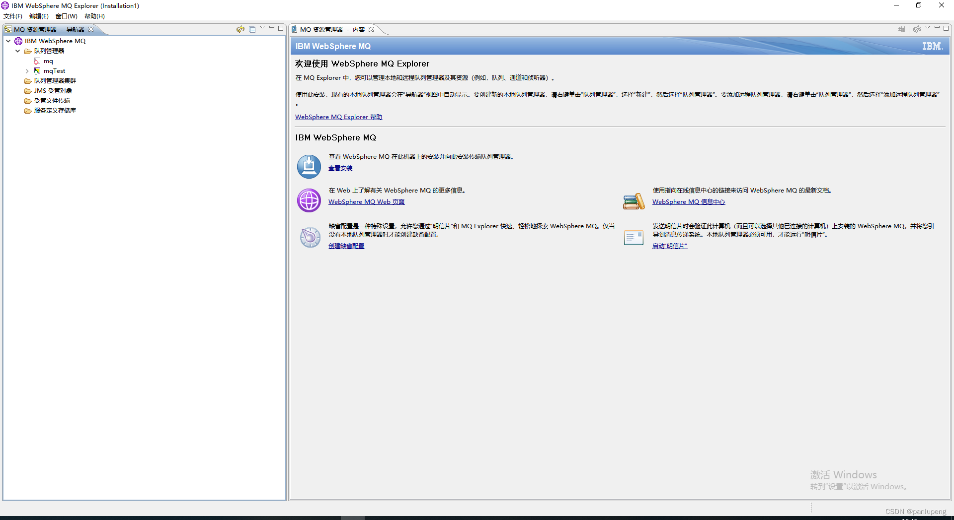Minimize the content panel

coord(937,27)
